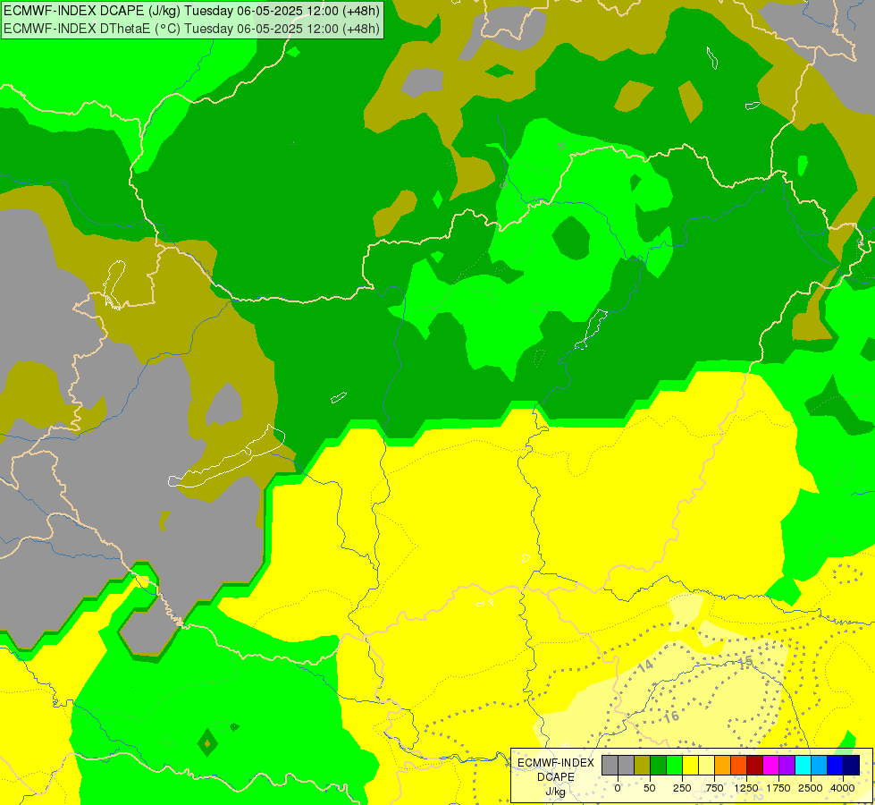Screen dimensions: 875x805
Task: Click the contour label 16 on the map
Action: (x=671, y=716)
